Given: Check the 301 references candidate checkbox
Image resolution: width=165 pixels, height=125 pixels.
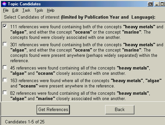Looking at the screenshot, I should pyautogui.click(x=5, y=44).
